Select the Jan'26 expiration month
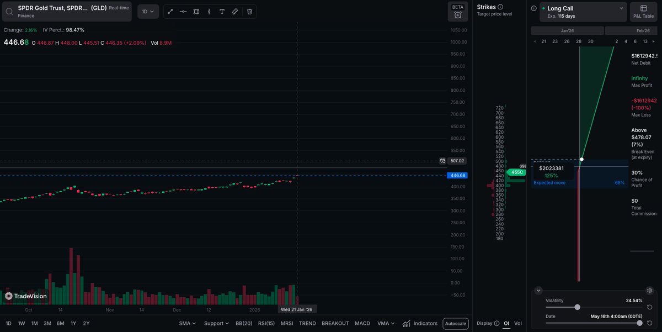 [x=567, y=31]
